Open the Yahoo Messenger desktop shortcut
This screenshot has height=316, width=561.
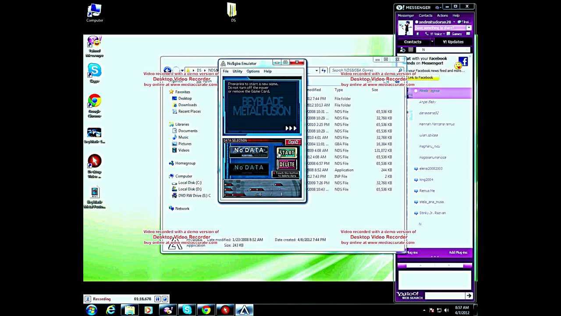95,47
